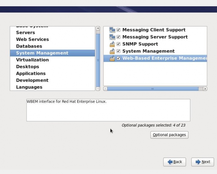Select the Databases category
The height and width of the screenshot is (174, 217).
point(52,46)
